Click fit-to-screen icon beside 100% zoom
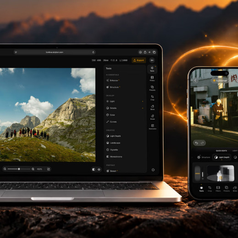 pyautogui.click(x=49, y=169)
